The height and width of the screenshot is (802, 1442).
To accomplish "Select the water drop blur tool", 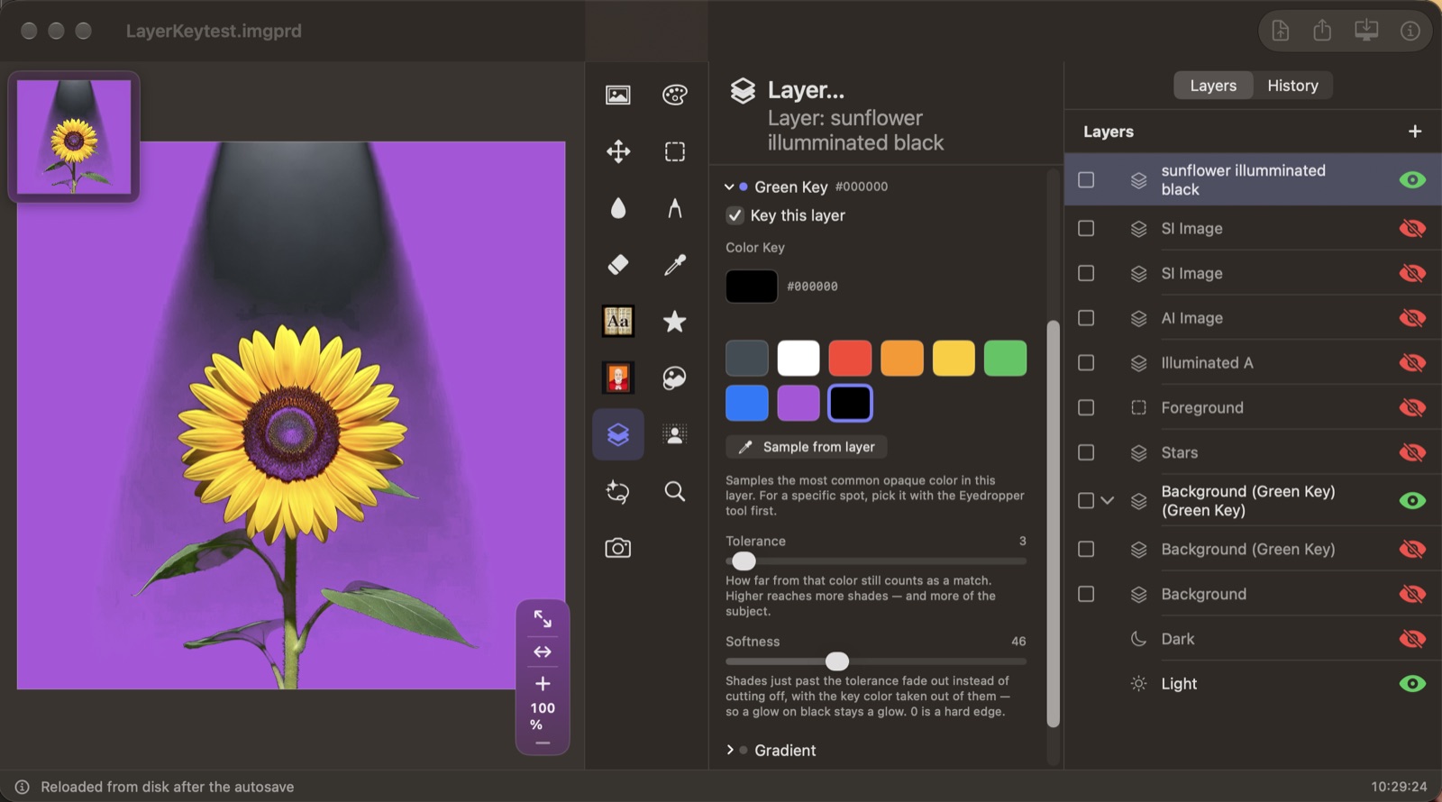I will click(618, 208).
